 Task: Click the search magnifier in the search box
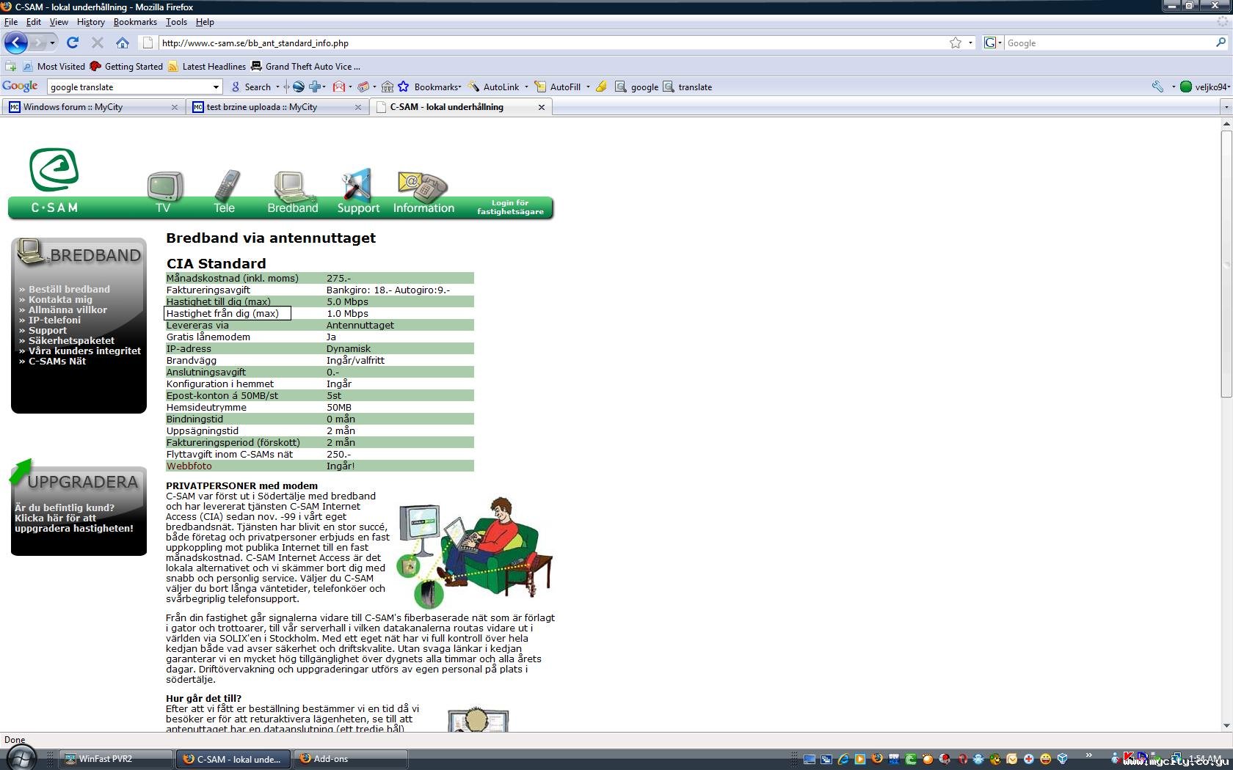[x=1221, y=43]
